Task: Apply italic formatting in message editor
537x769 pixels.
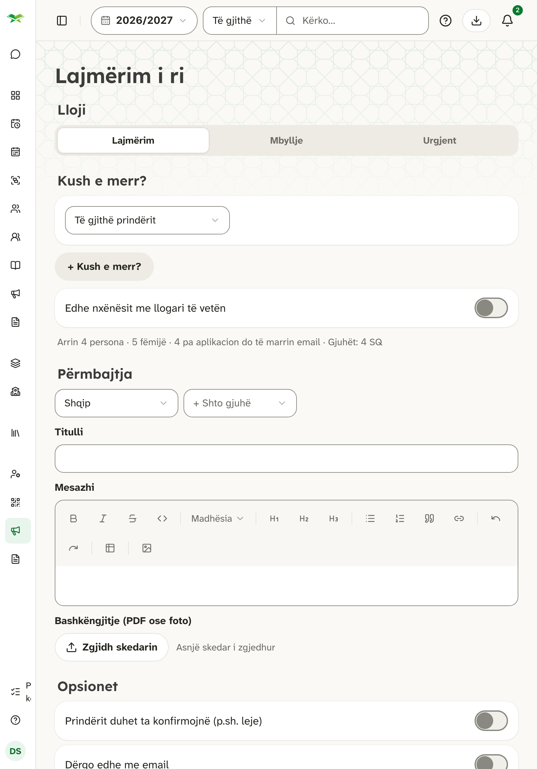Action: [x=103, y=518]
